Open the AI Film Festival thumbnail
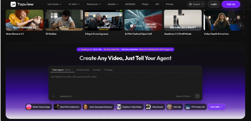Screen dimensions: 251x121 coord(143,20)
